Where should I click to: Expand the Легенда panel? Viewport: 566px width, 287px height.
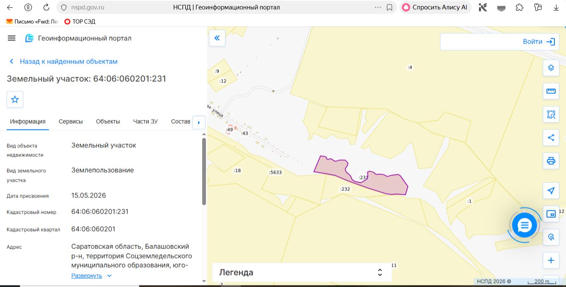click(302, 272)
